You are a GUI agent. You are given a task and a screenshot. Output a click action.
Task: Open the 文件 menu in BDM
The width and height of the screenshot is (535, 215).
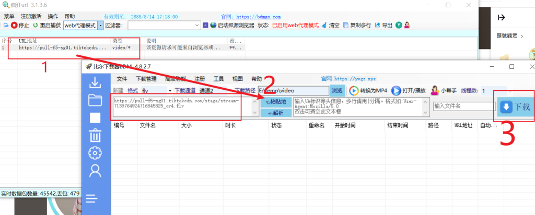coord(122,79)
